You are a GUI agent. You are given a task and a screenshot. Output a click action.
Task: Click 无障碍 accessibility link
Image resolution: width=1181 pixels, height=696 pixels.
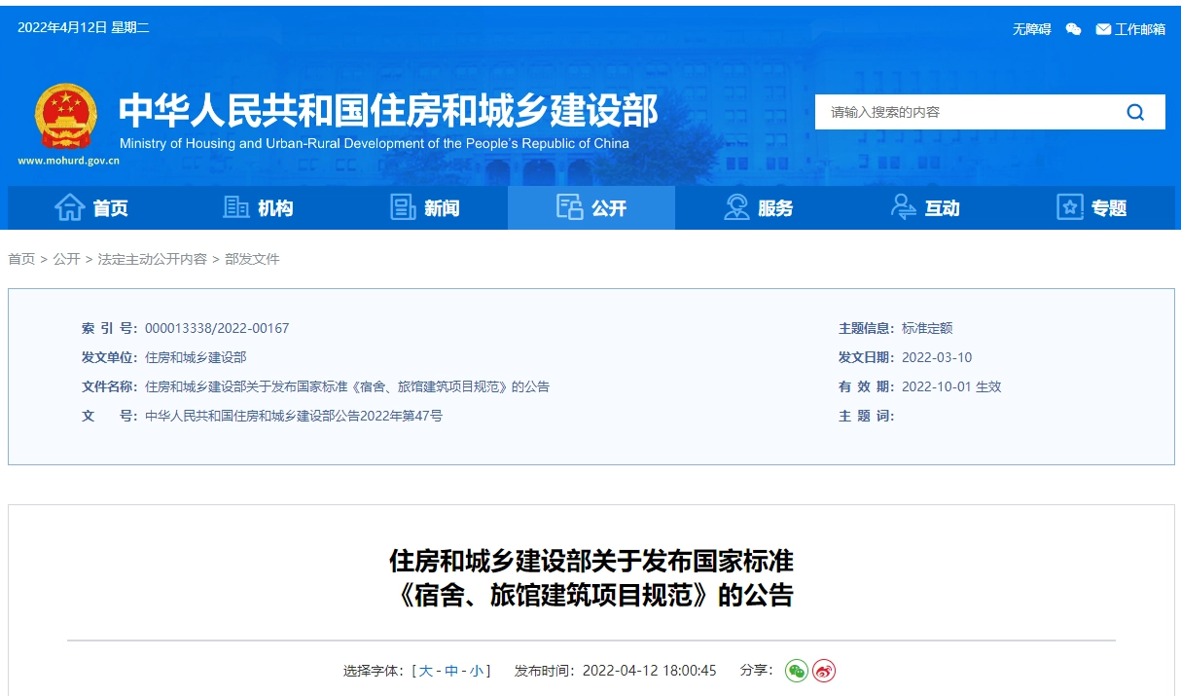tap(1031, 29)
